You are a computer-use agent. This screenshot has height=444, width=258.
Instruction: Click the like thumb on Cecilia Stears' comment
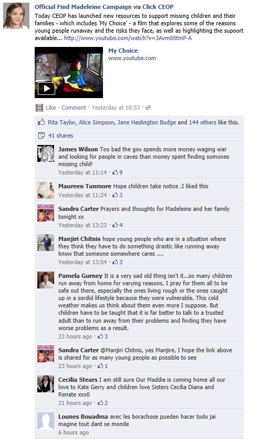coord(100,403)
